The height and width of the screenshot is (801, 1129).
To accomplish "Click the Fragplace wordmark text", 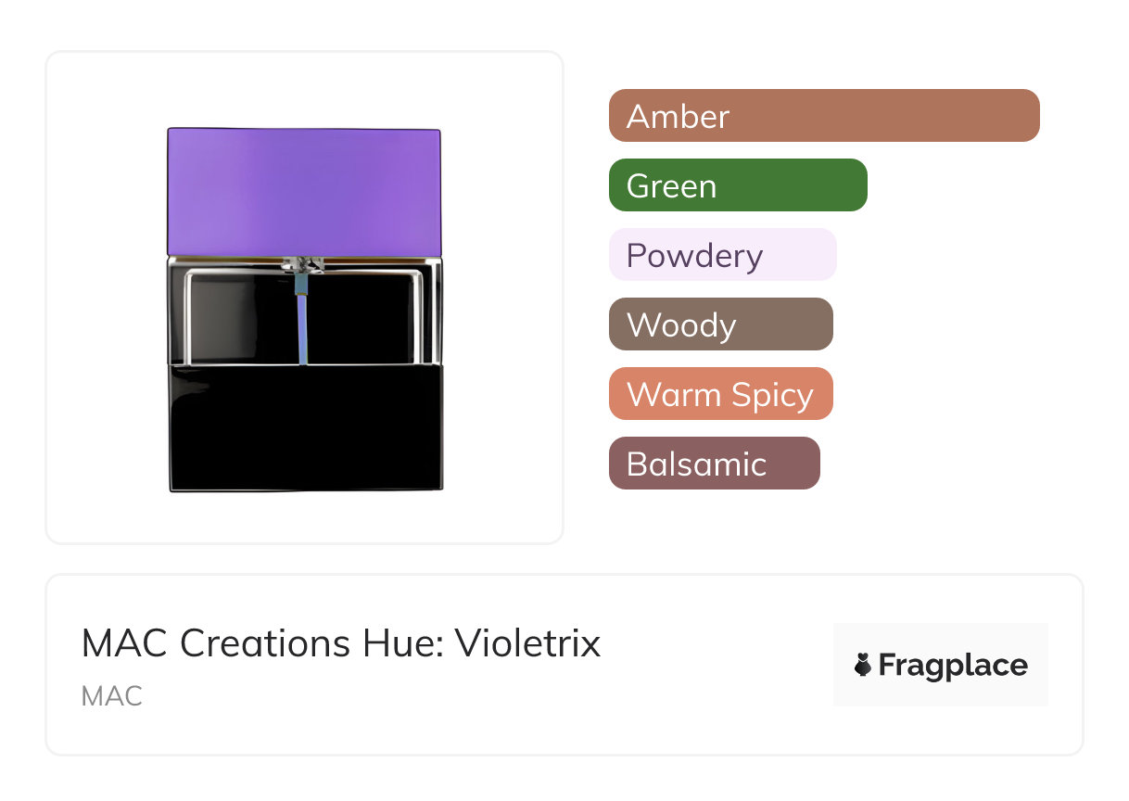I will (x=953, y=665).
